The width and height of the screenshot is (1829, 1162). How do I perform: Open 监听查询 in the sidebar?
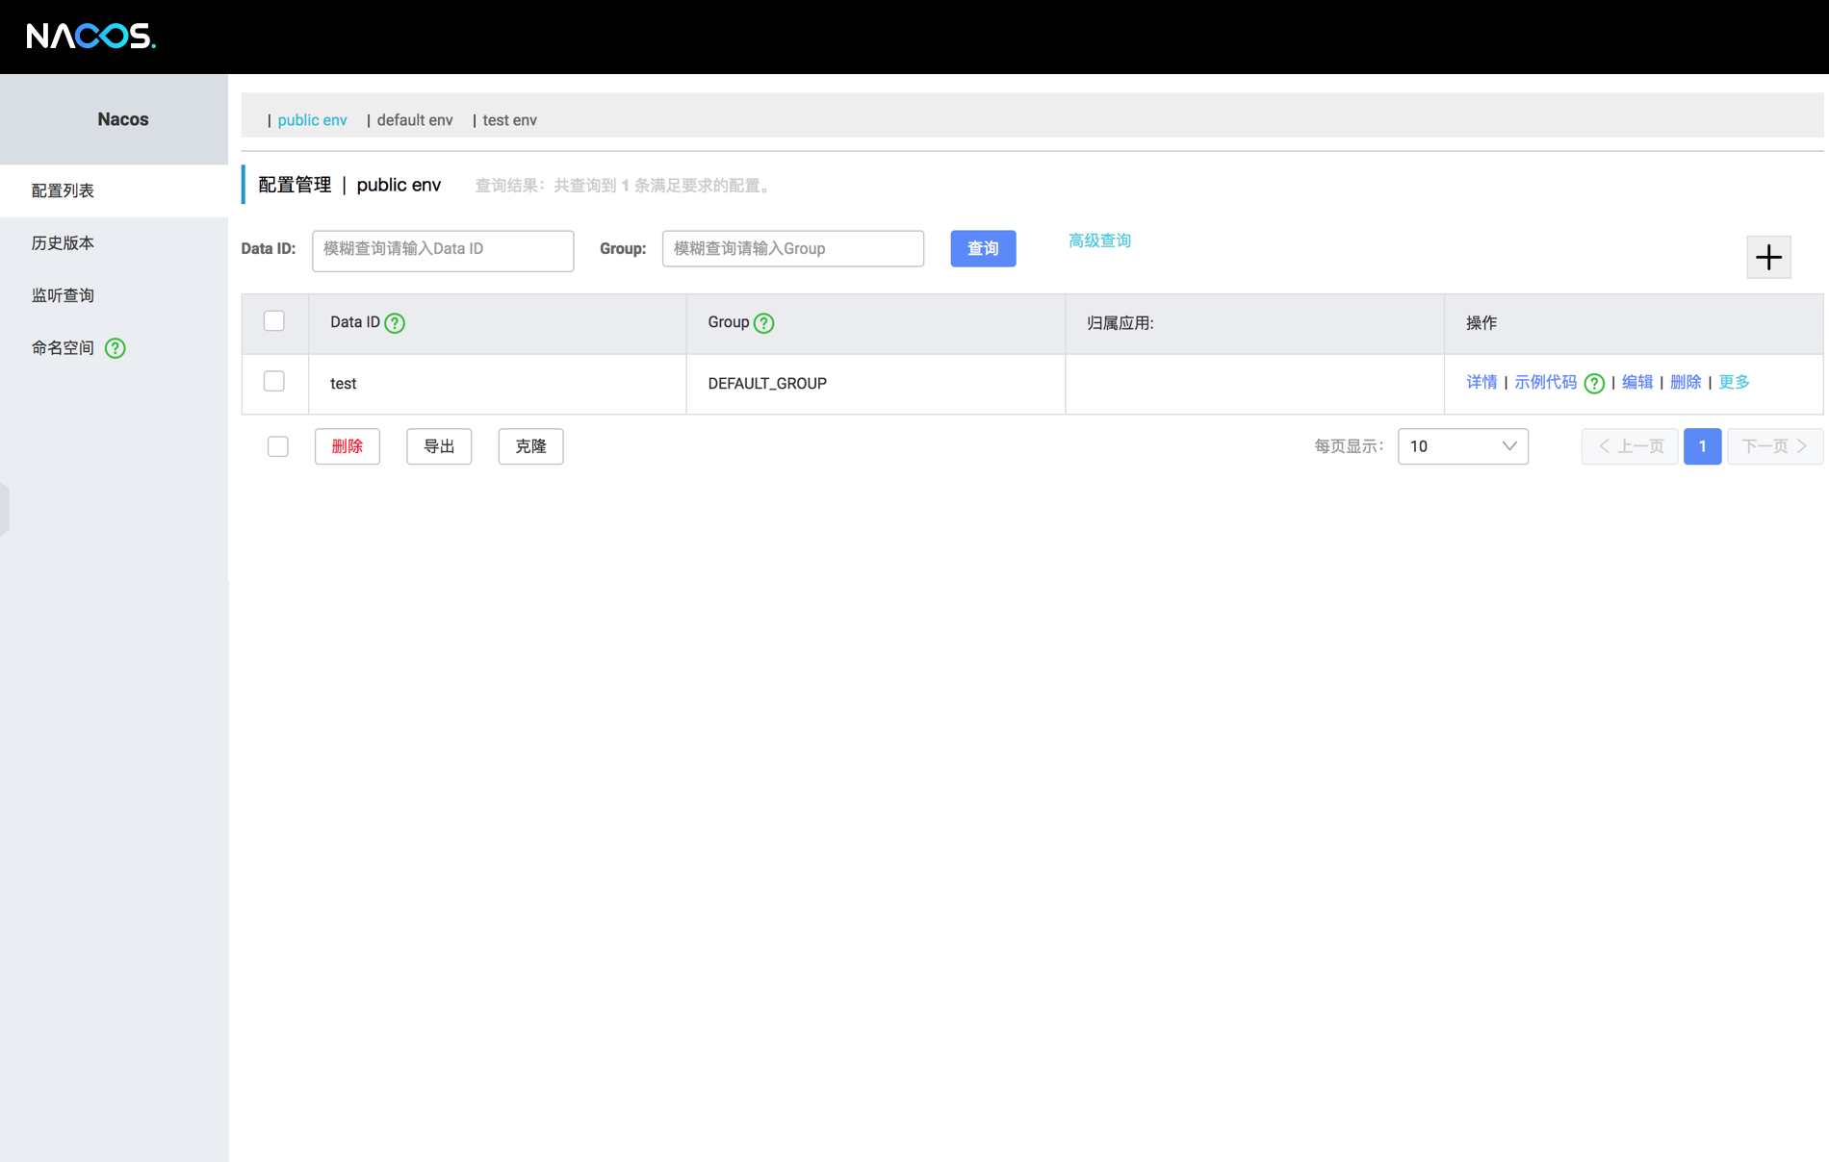click(x=114, y=295)
